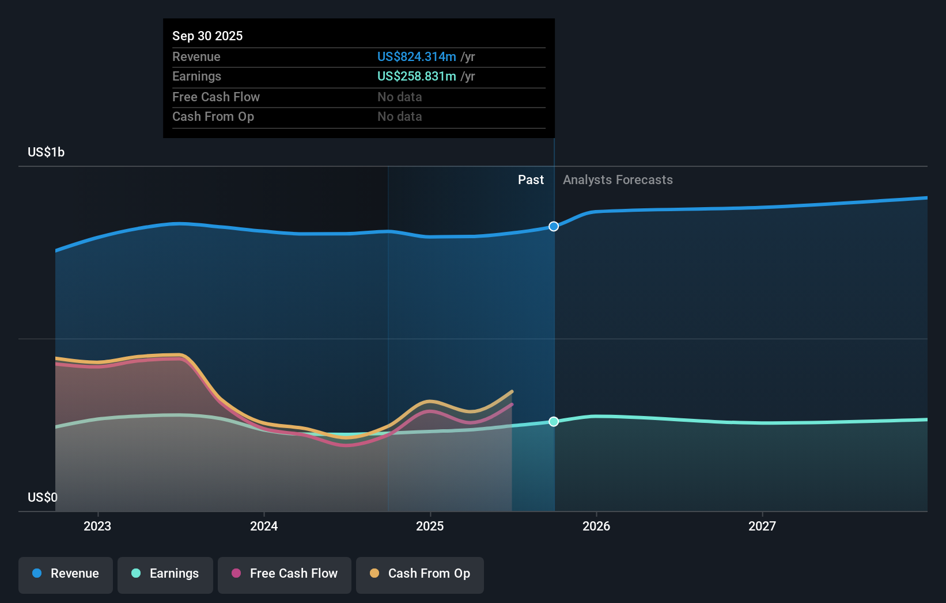The width and height of the screenshot is (946, 603).
Task: Select the revenue data point at Sep 30 2025
Action: [x=554, y=227]
